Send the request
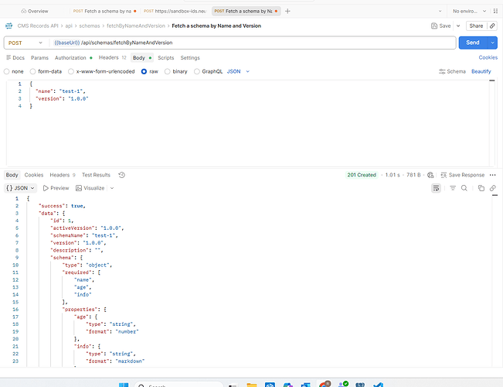 pyautogui.click(x=473, y=43)
